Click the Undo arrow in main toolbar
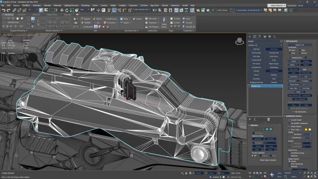 click(3, 10)
